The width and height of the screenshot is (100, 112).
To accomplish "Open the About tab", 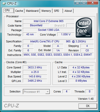I will (68, 11).
